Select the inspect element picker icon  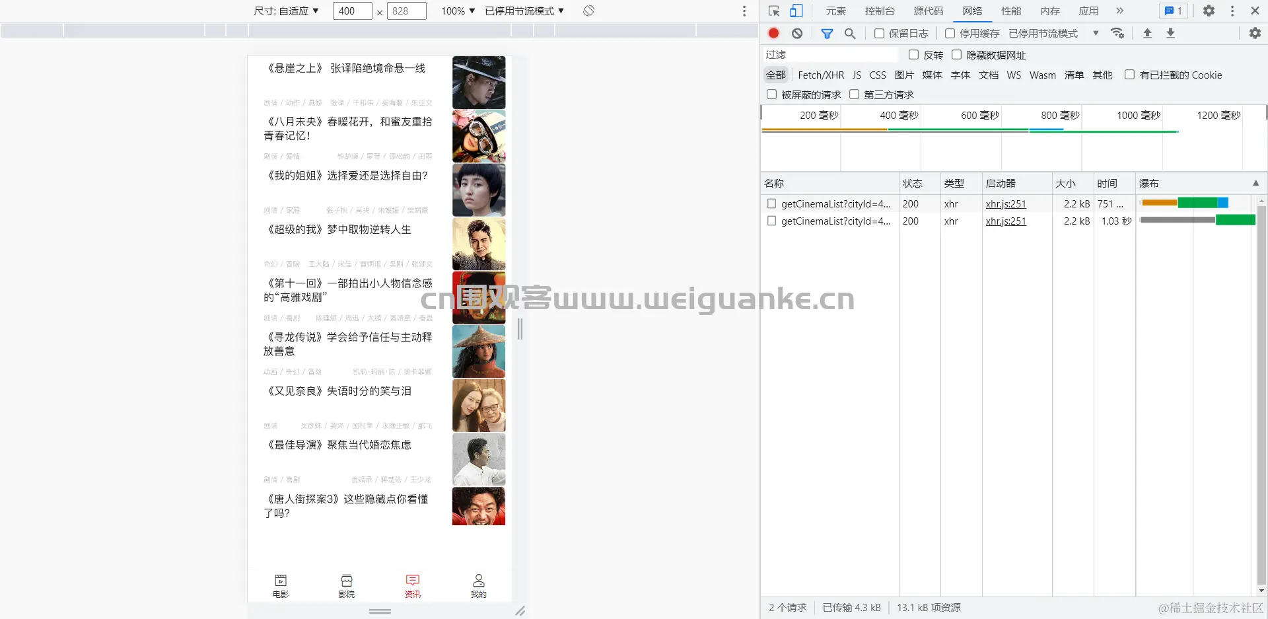pos(773,11)
